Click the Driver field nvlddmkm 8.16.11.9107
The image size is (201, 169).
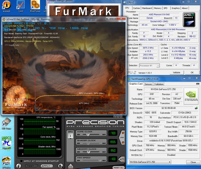tap(171, 141)
